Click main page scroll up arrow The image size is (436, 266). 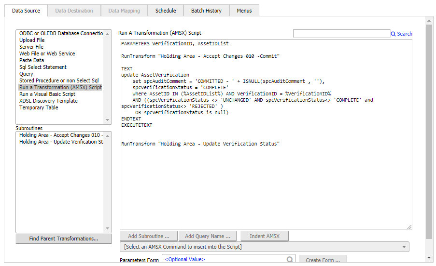(429, 21)
